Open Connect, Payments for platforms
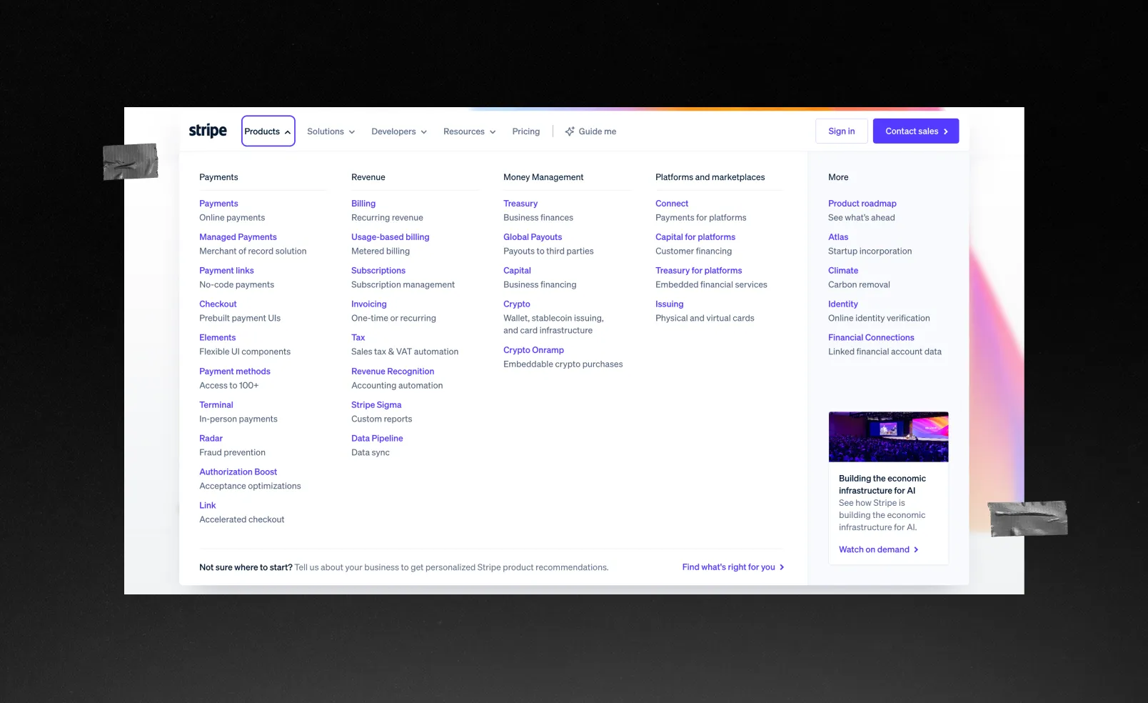1148x703 pixels. [x=672, y=204]
